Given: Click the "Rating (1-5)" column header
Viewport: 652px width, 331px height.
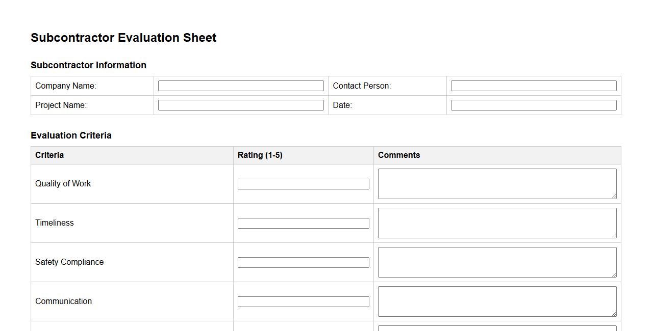Looking at the screenshot, I should (260, 155).
